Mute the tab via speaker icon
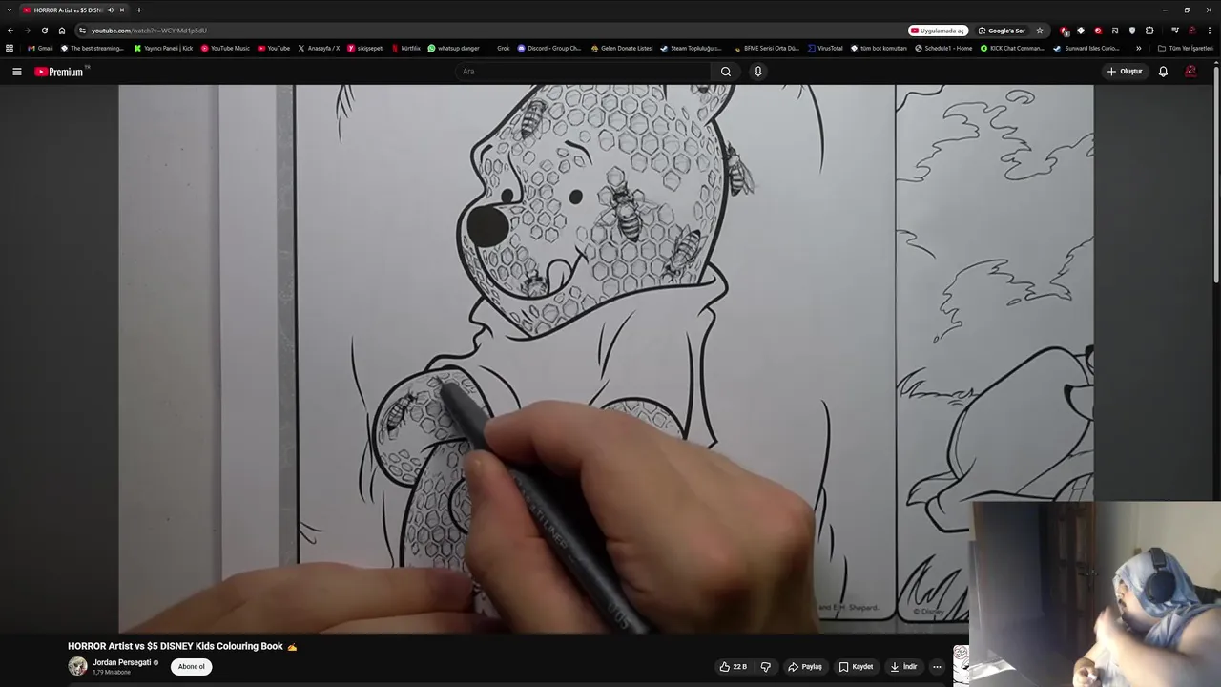Viewport: 1221px width, 687px height. 111,10
